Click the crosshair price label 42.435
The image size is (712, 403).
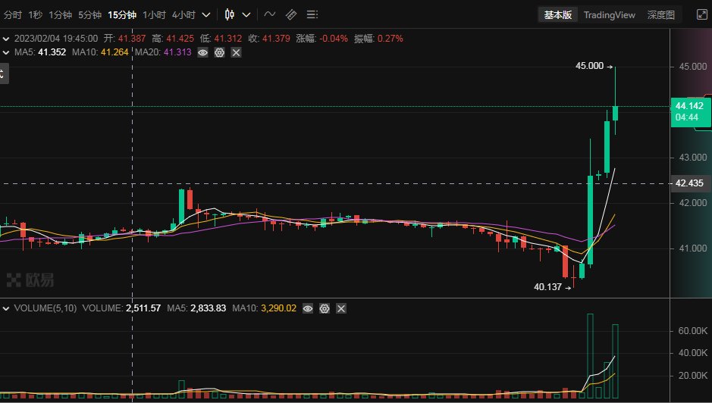pyautogui.click(x=688, y=183)
